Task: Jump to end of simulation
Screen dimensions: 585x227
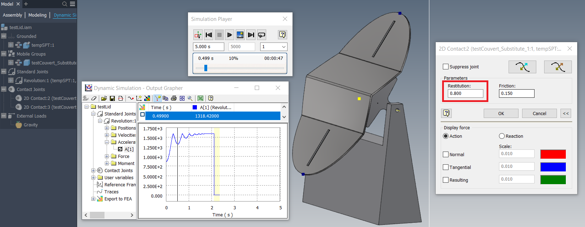Action: (x=251, y=35)
